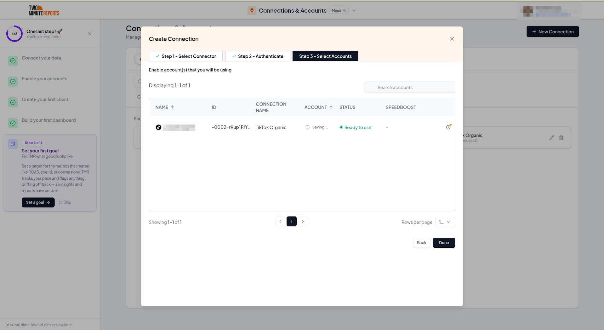Image resolution: width=604 pixels, height=330 pixels.
Task: Close the Create Connection dialog
Action: 452,39
